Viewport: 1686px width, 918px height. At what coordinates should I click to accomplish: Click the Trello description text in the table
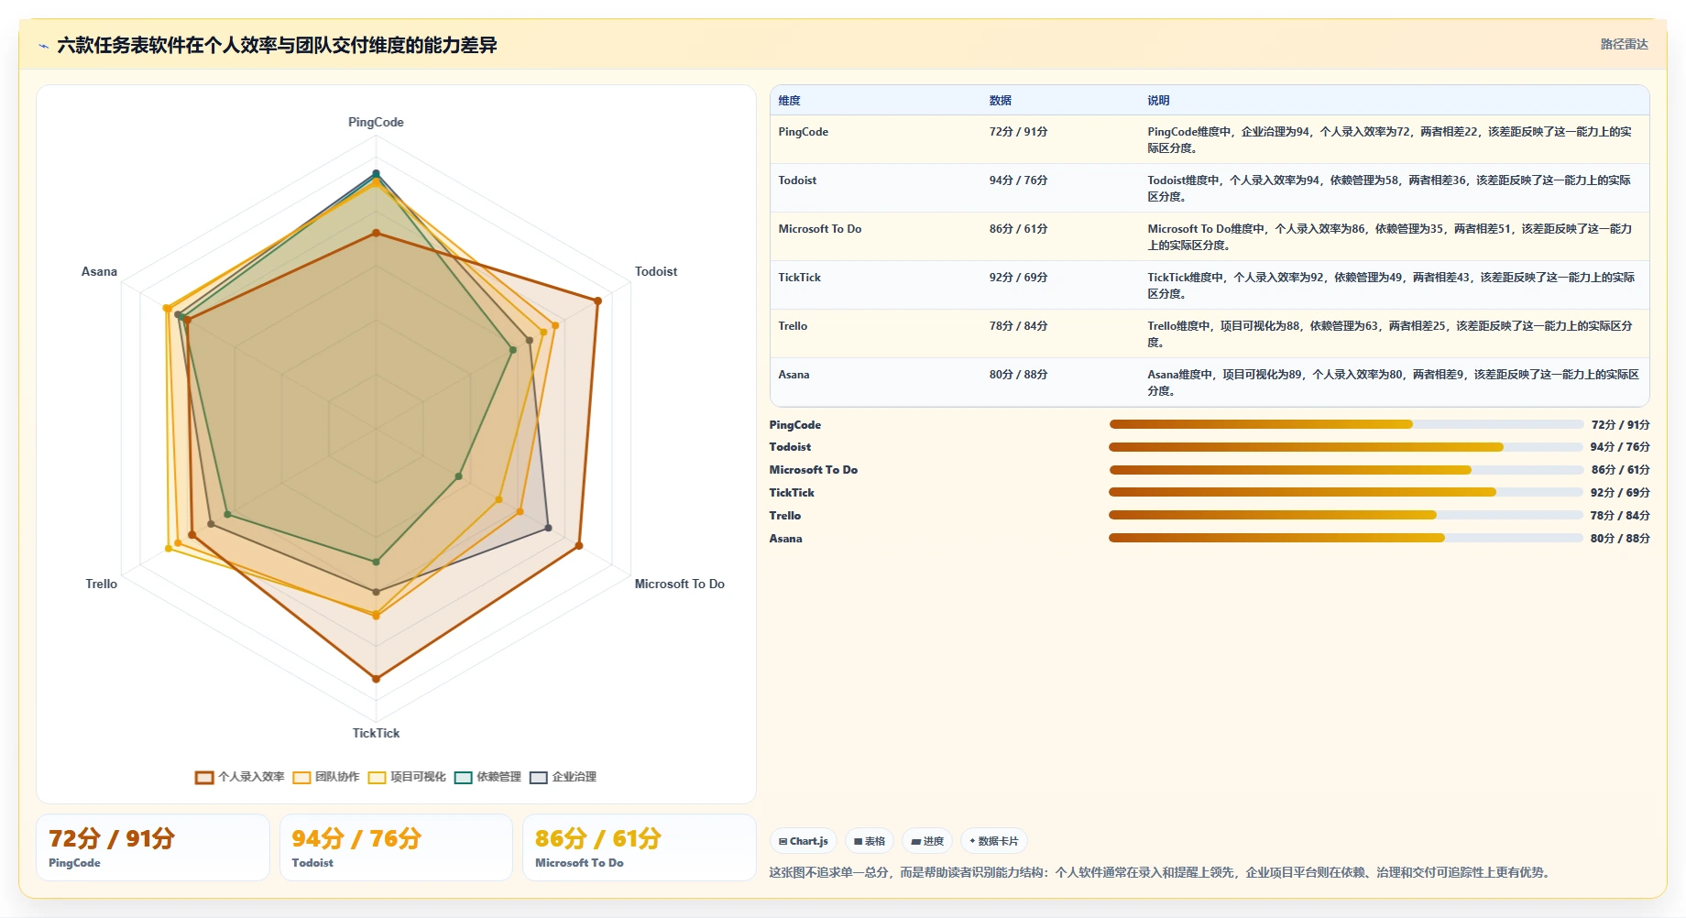pos(1389,334)
